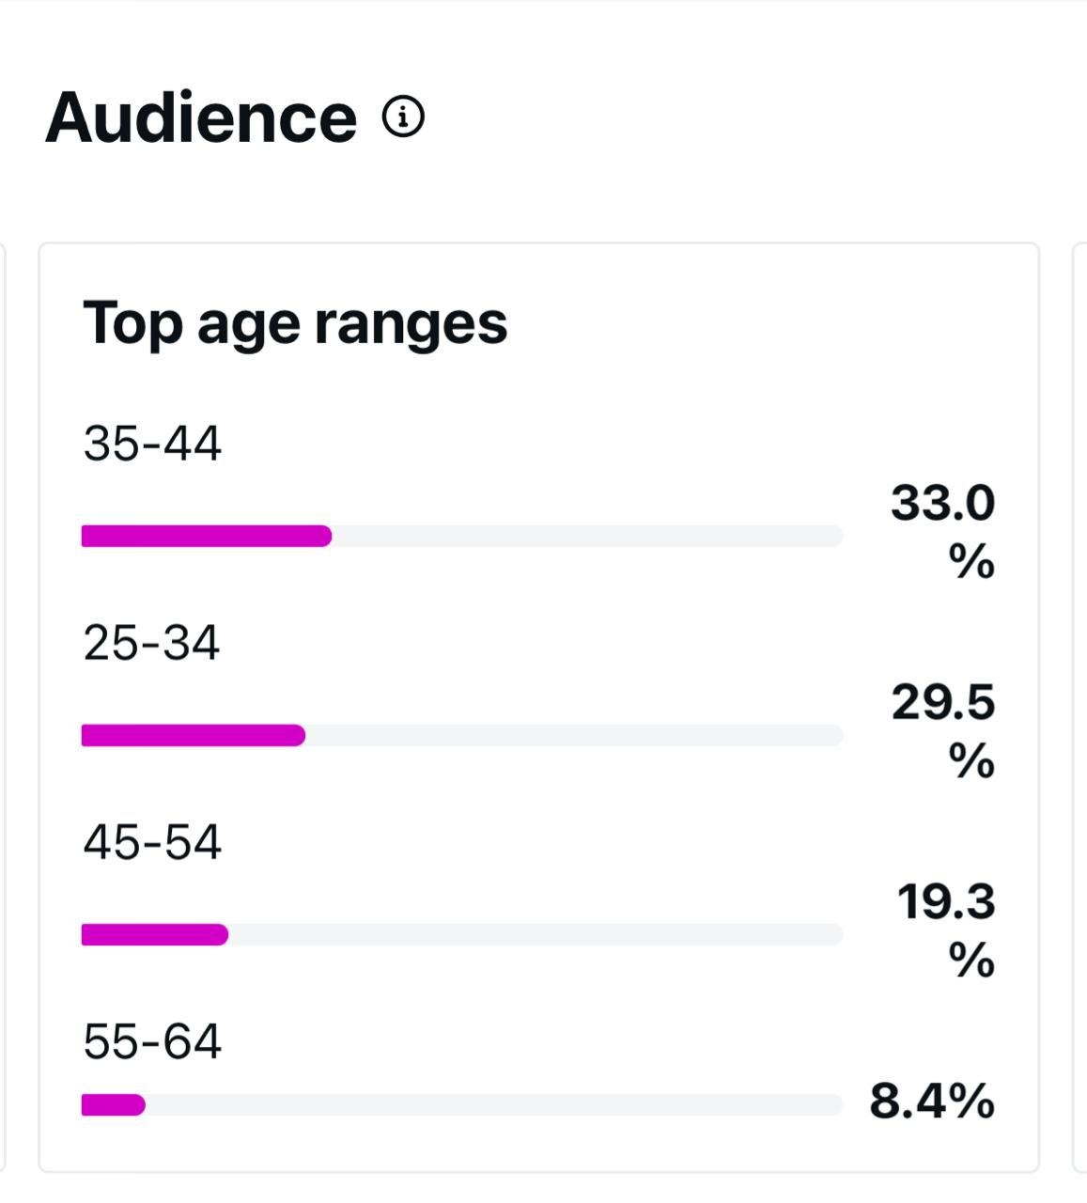Select the Top age ranges title
The image size is (1087, 1203).
pyautogui.click(x=295, y=323)
